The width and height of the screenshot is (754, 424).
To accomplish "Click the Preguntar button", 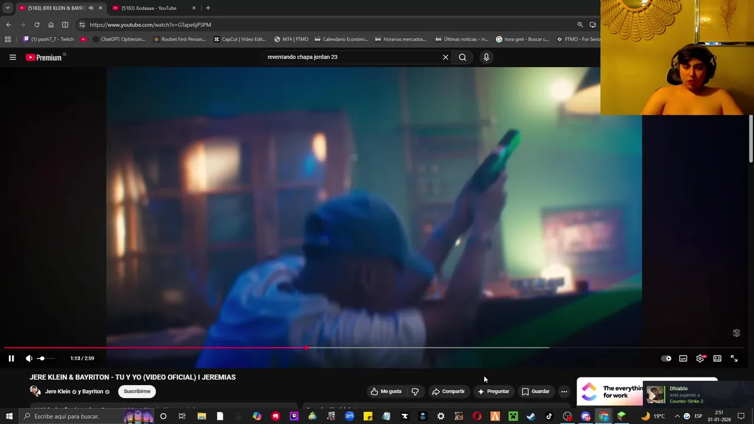I will tap(494, 391).
